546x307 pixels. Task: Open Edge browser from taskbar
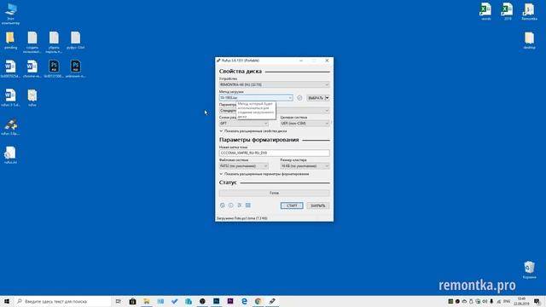244,301
